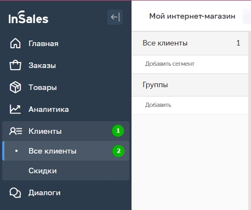Click the chart icon for Аналитика
The height and width of the screenshot is (210, 251).
[15, 109]
